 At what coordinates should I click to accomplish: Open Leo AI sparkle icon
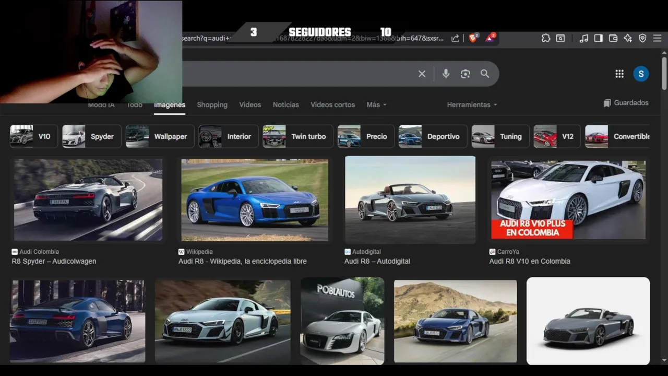[x=628, y=38]
